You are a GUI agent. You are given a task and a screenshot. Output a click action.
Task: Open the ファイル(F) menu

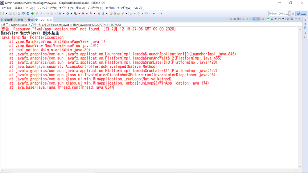click(x=7, y=8)
